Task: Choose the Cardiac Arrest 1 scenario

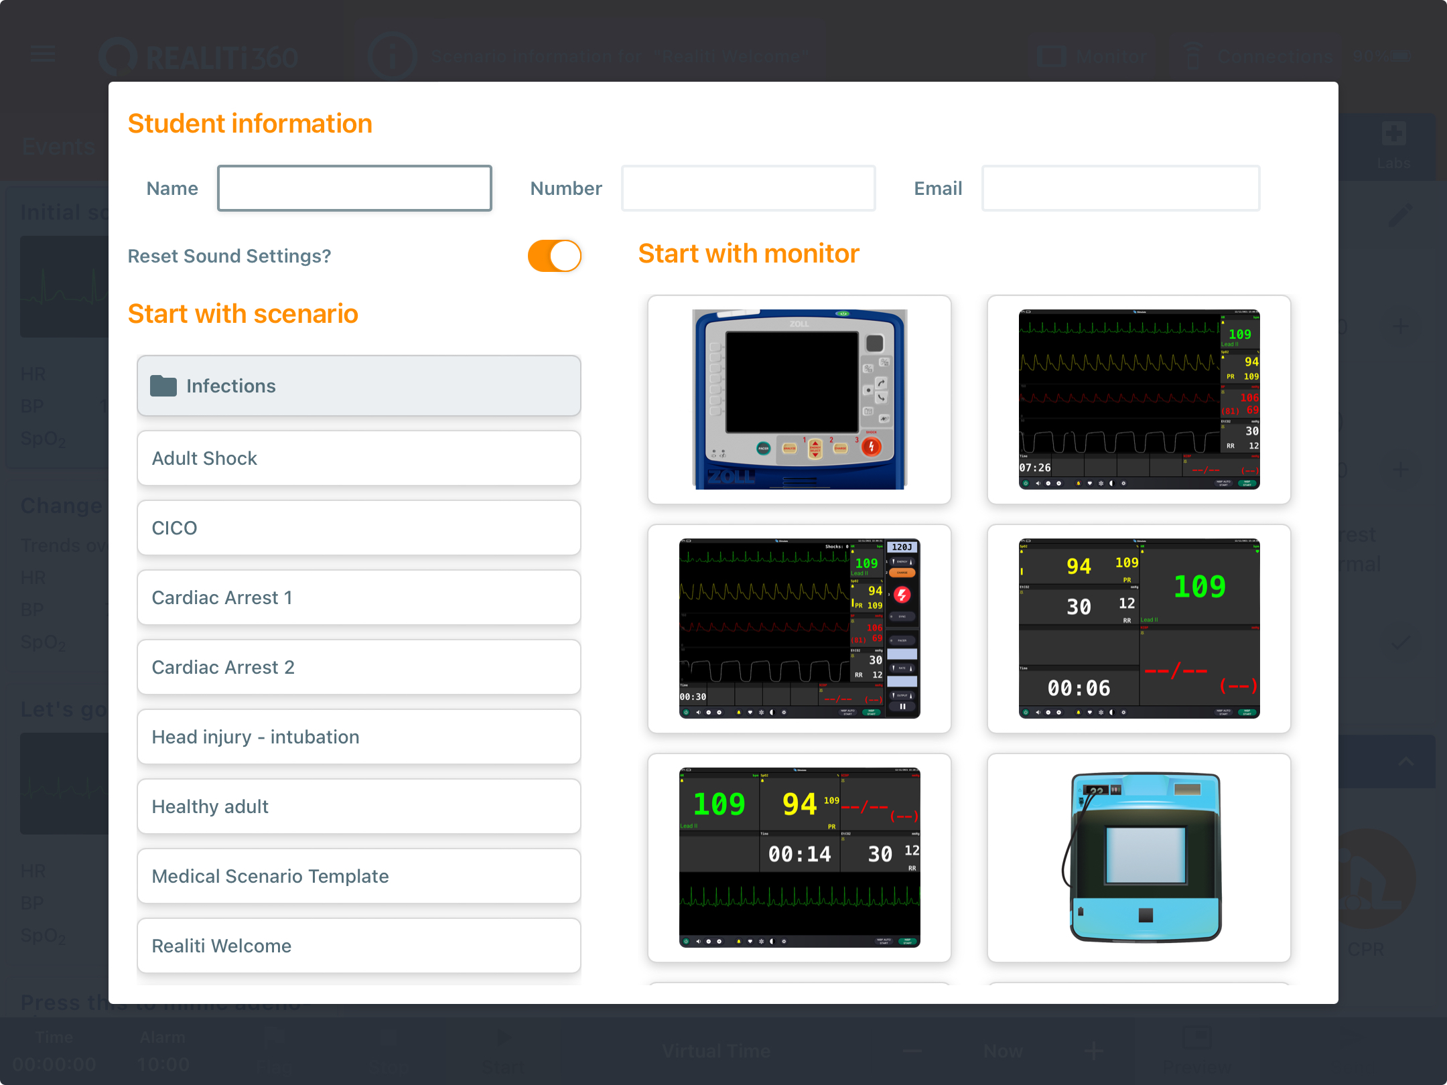Action: (x=359, y=597)
